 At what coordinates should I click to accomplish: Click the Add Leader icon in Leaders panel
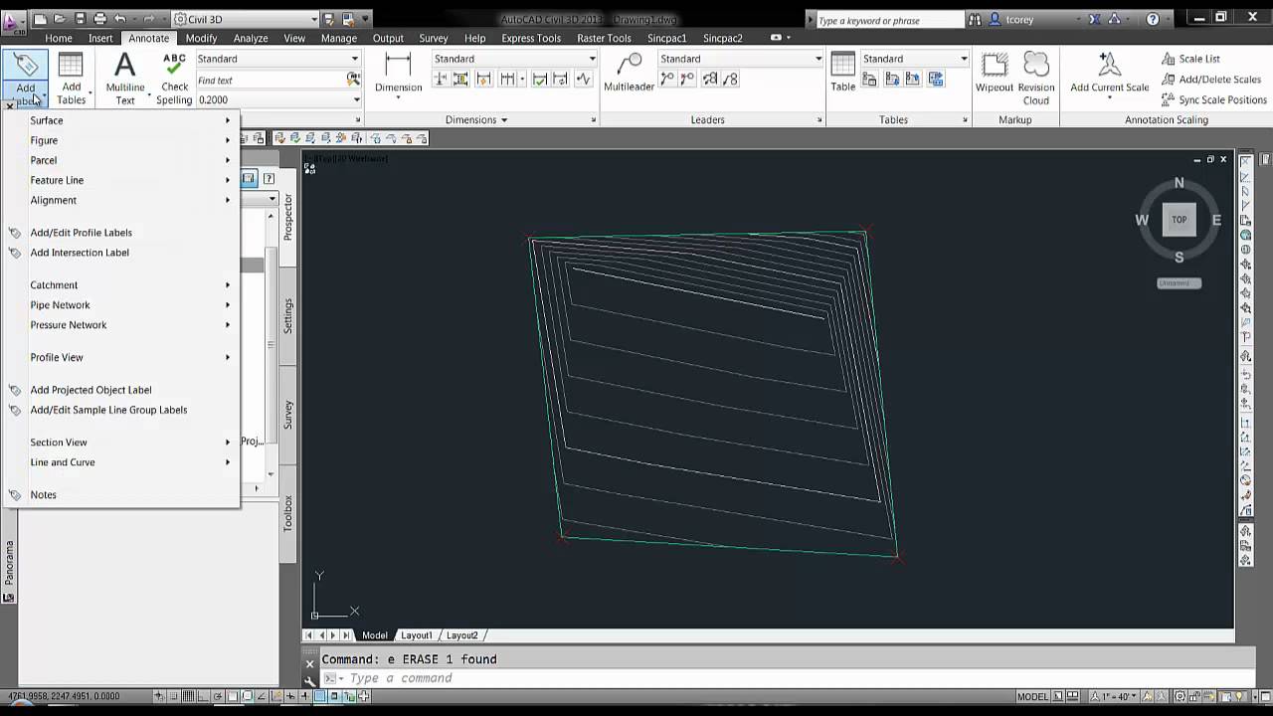667,80
